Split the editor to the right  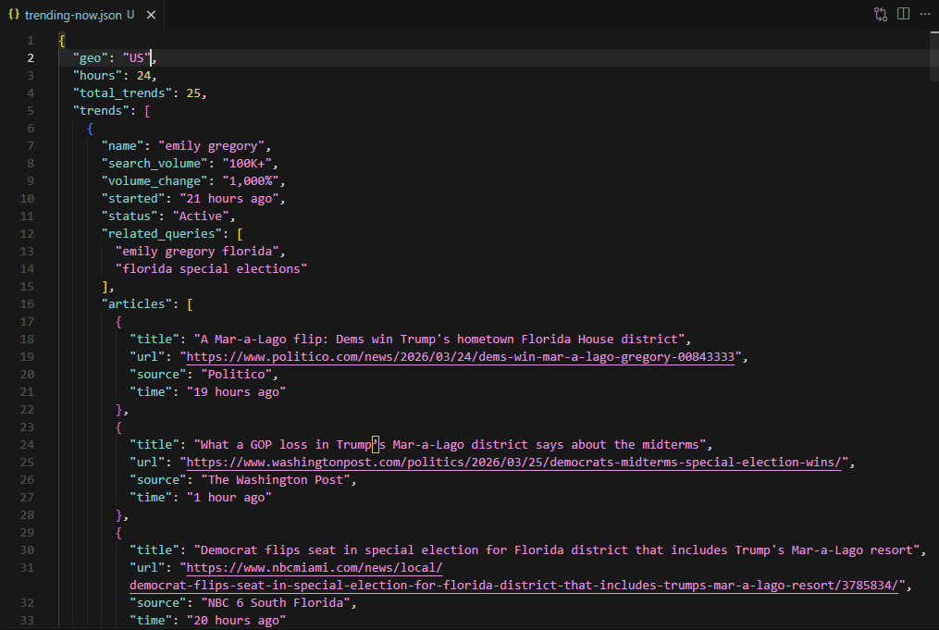[902, 14]
